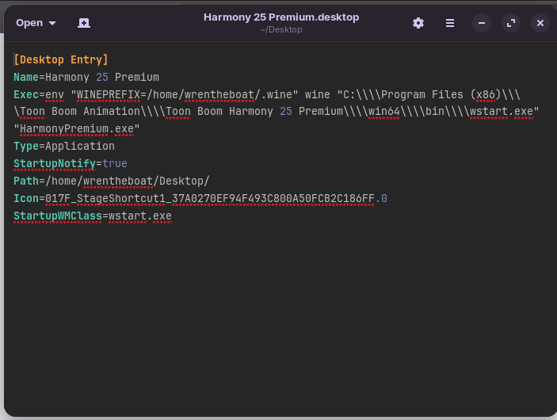This screenshot has height=420, width=557.
Task: Minimize the text editor window
Action: 482,23
